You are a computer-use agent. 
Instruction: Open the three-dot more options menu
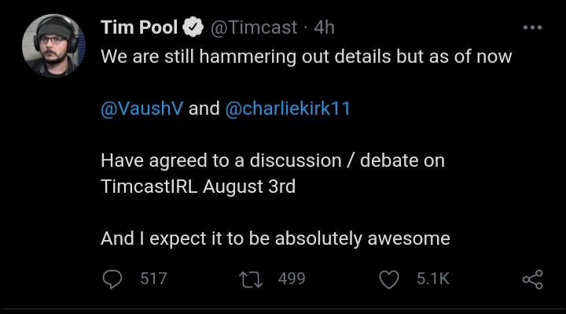pyautogui.click(x=532, y=28)
